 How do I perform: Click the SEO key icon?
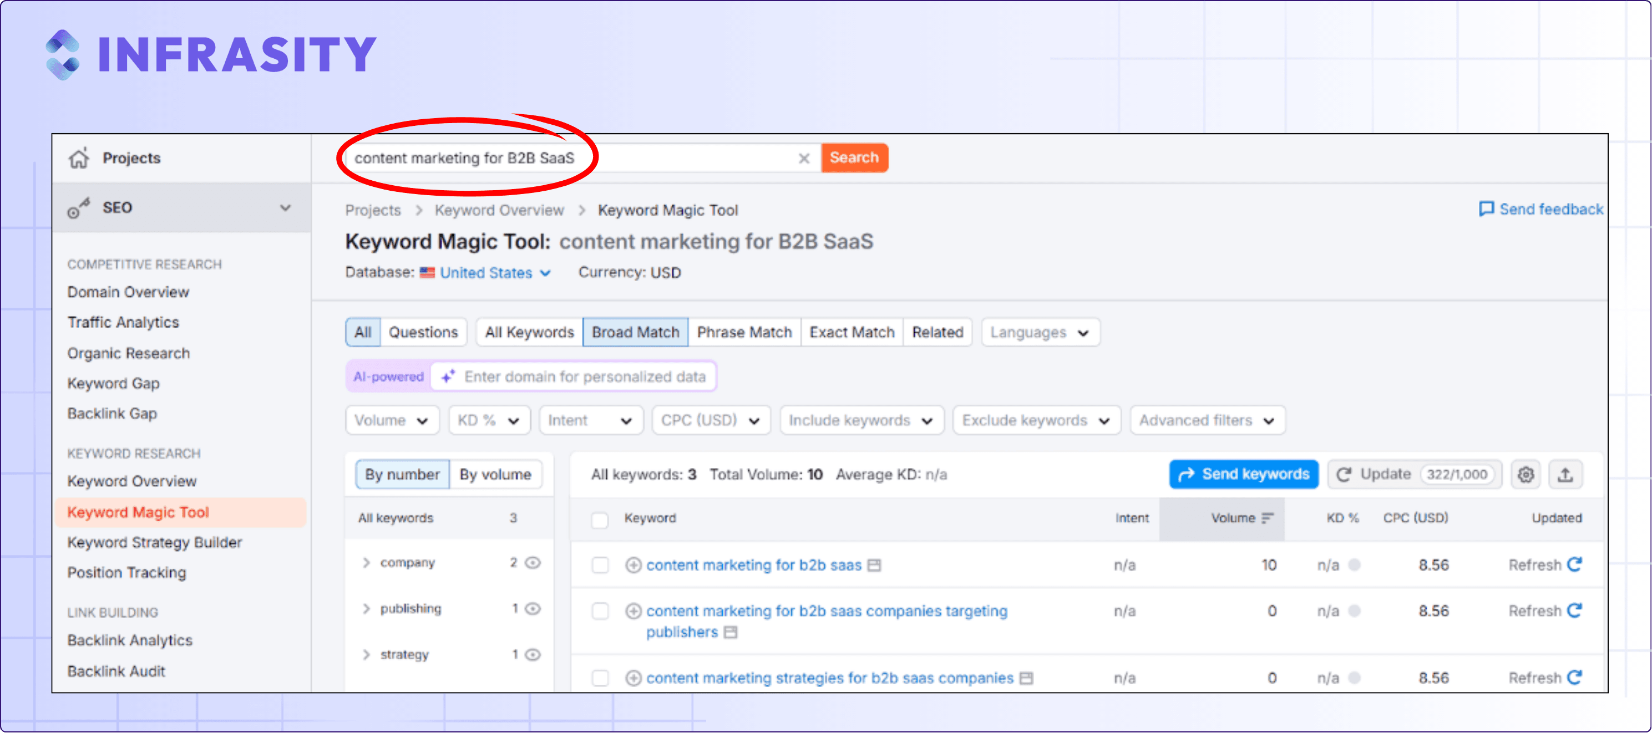point(79,207)
